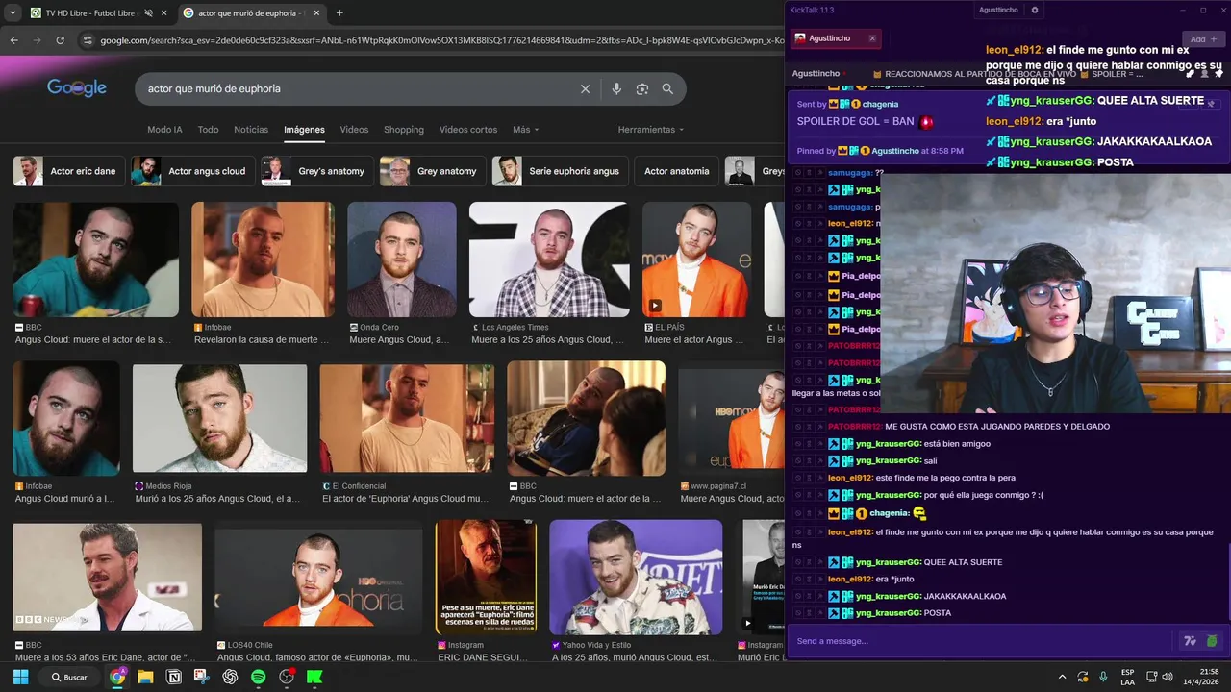The image size is (1231, 692).
Task: Select the Actor angus cloud chip
Action: click(192, 171)
